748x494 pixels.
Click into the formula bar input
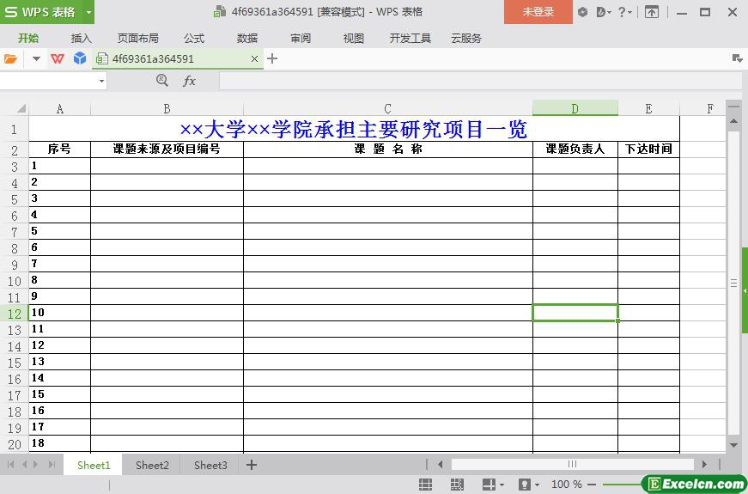(481, 81)
